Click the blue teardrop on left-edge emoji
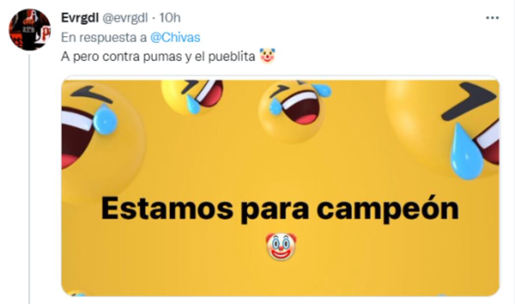This screenshot has width=515, height=304. pos(105,119)
